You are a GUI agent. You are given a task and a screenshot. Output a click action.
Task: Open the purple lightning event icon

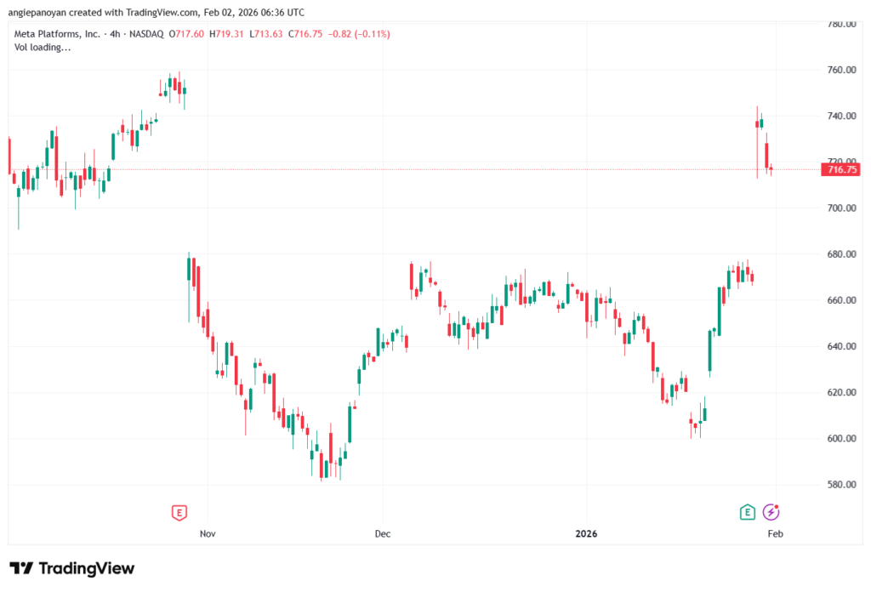pyautogui.click(x=771, y=512)
